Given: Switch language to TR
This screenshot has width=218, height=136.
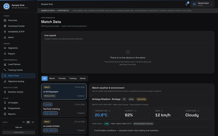Looking at the screenshot, I should tap(24, 122).
